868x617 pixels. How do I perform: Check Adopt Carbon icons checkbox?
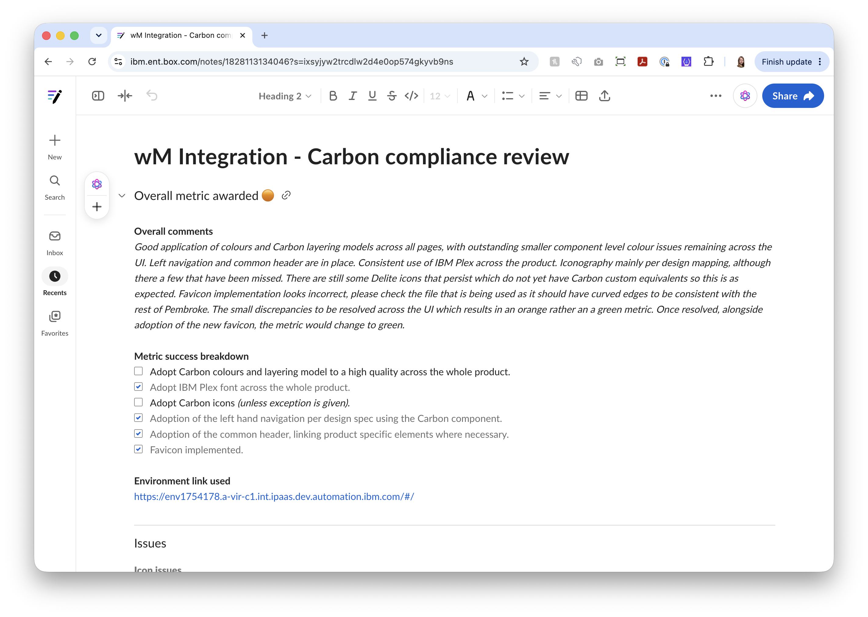point(139,402)
